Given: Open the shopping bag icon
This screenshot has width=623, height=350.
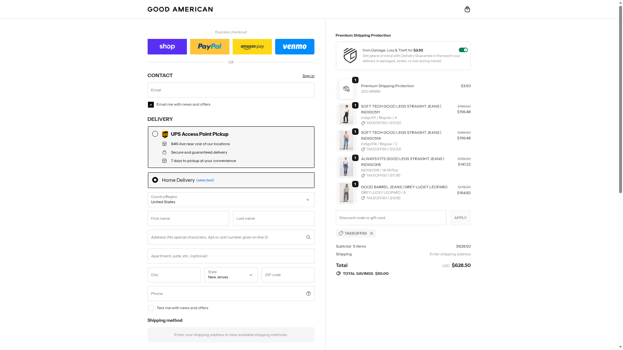Looking at the screenshot, I should (467, 9).
